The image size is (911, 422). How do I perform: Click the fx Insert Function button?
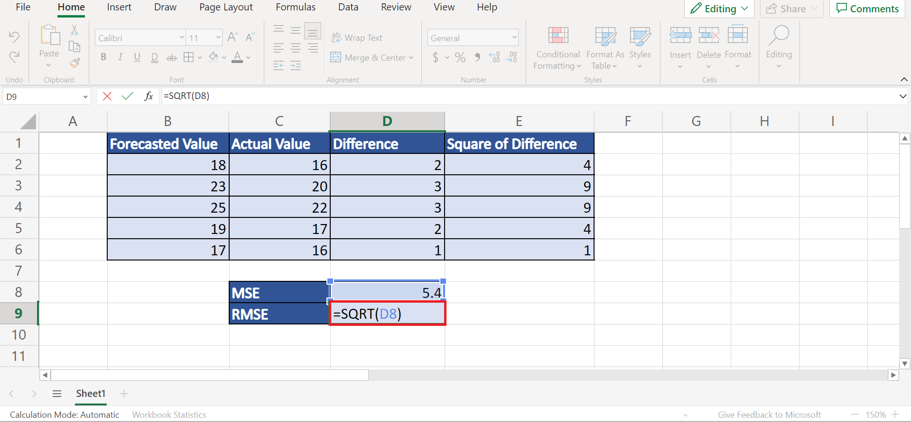149,96
